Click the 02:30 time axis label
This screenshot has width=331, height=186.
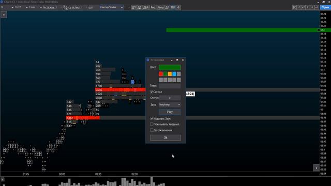point(134,174)
